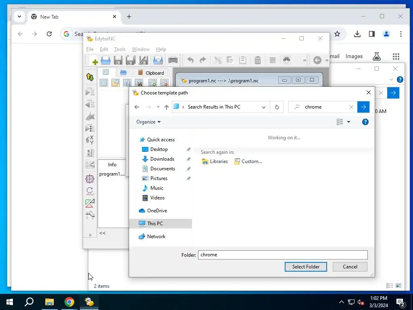Click the Delete trash can icon
This screenshot has width=413, height=310.
pyautogui.click(x=258, y=61)
